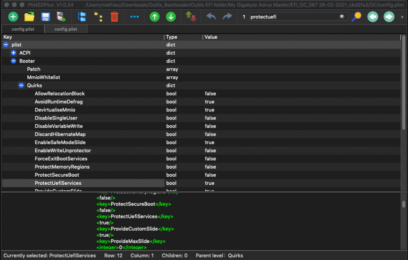Select the DevirtualiseMmio key
Screen dimensions: 408x260
coord(55,110)
